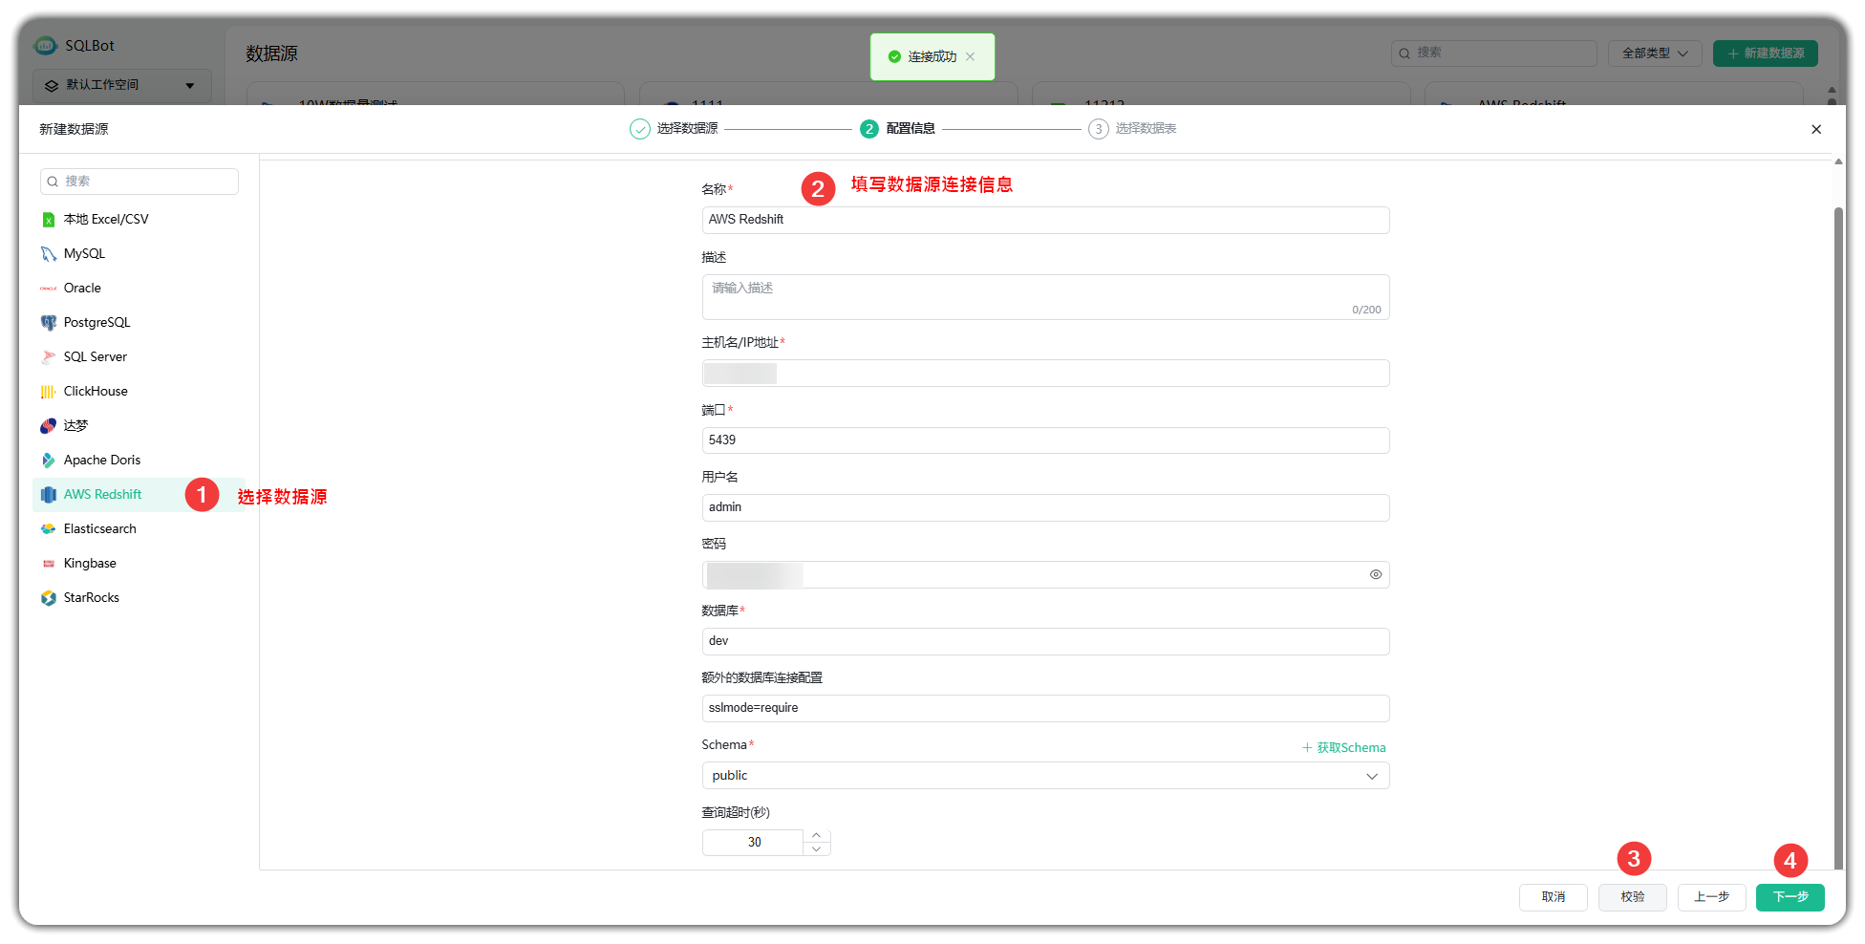Dismiss the 连接成功 notification
The height and width of the screenshot is (944, 1865).
click(x=970, y=56)
